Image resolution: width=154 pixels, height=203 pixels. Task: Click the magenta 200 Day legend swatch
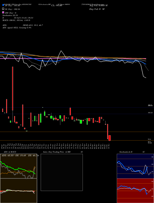(3, 12)
